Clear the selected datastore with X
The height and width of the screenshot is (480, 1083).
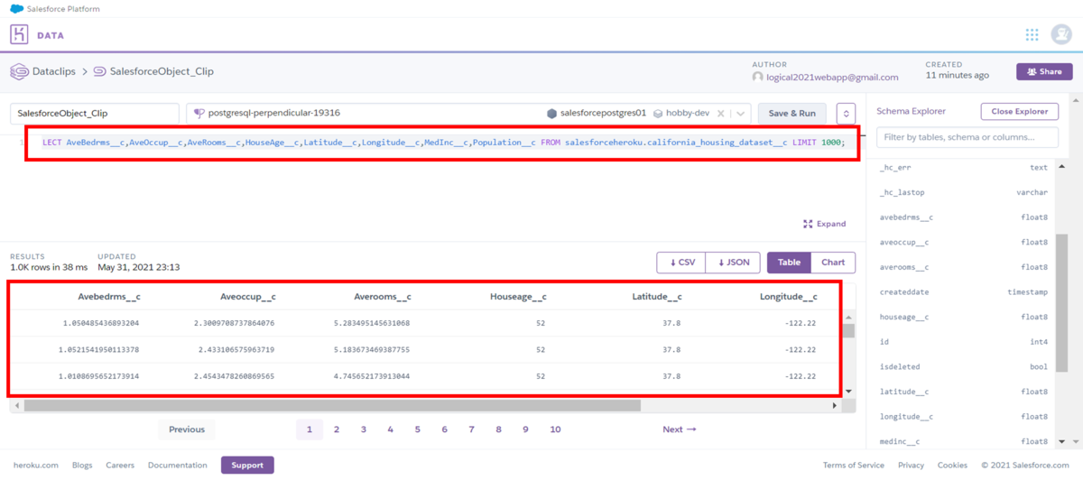coord(720,114)
